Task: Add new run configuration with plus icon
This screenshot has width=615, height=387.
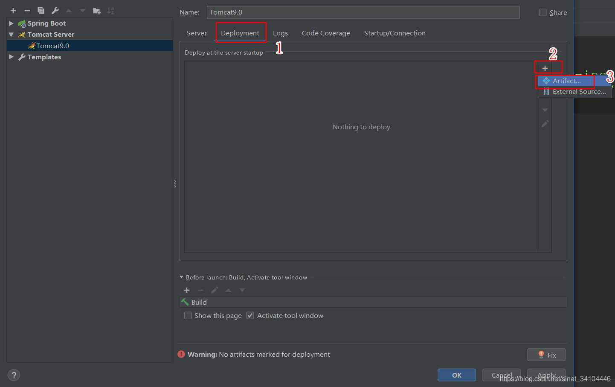Action: coord(13,11)
